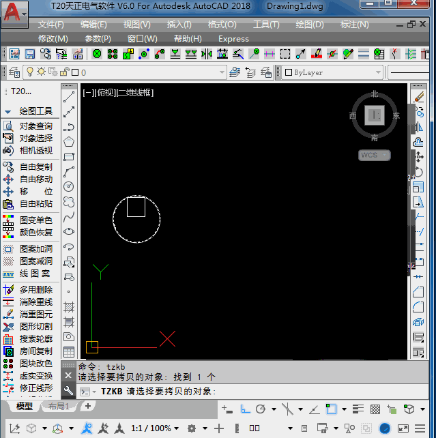Toggle object snap in status bar
The width and height of the screenshot is (436, 438).
331,409
